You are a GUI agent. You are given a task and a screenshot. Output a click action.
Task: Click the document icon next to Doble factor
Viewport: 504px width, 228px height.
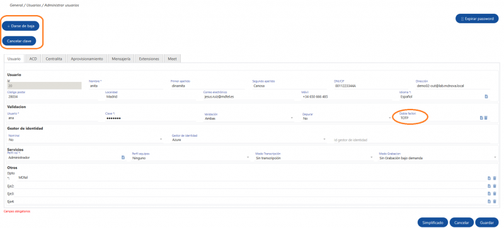(x=481, y=118)
